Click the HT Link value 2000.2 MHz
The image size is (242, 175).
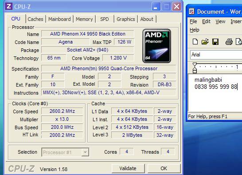[x=62, y=135]
